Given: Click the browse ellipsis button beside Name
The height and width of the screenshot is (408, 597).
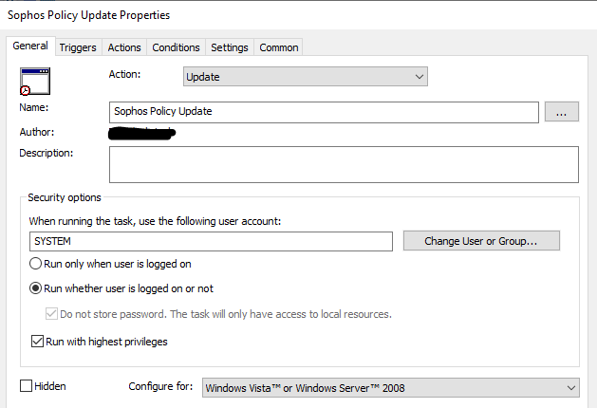Looking at the screenshot, I should coord(562,112).
